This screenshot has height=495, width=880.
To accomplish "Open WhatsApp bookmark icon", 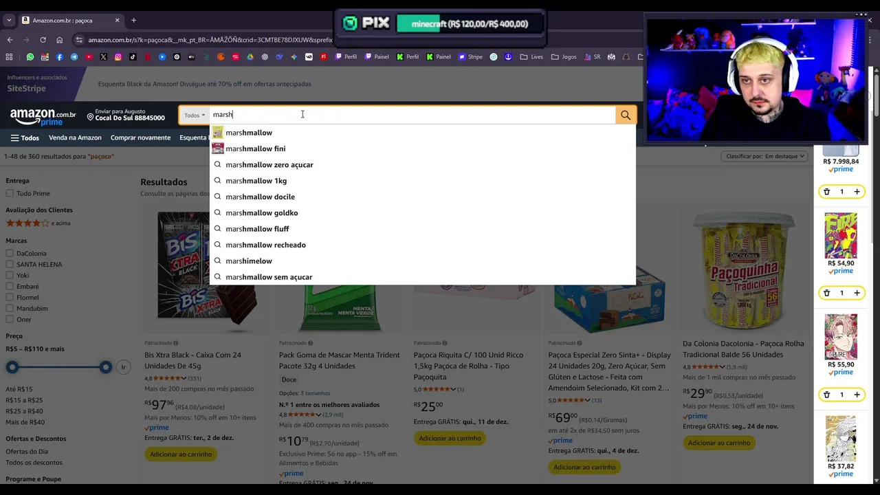I will point(30,57).
